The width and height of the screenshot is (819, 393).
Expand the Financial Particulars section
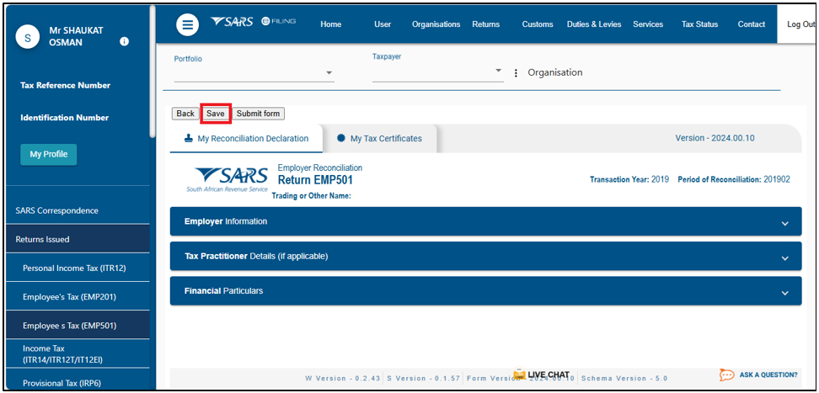pos(485,290)
